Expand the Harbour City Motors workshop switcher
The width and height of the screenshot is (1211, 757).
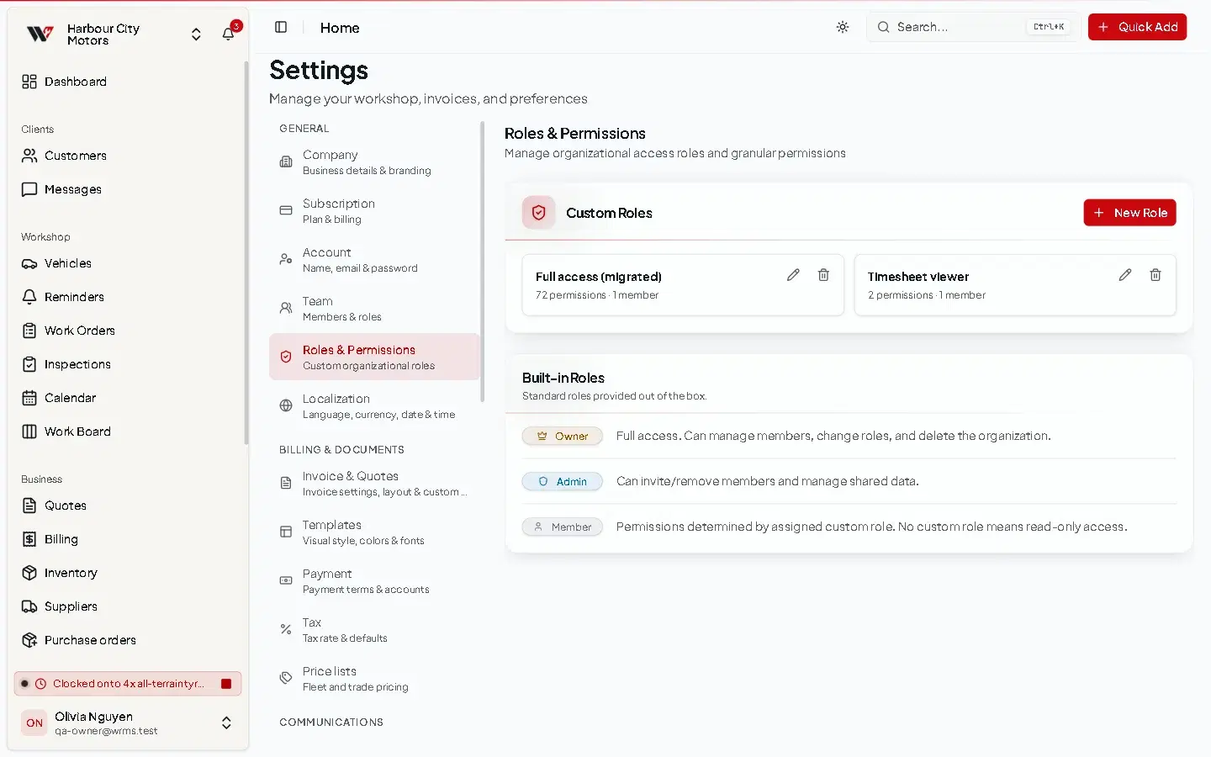[x=196, y=34]
